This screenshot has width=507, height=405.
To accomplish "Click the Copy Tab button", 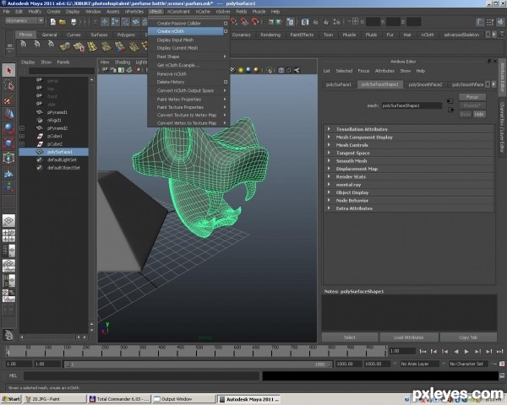I will coord(468,337).
